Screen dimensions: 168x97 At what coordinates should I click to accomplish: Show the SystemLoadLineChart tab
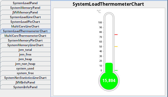(26, 17)
